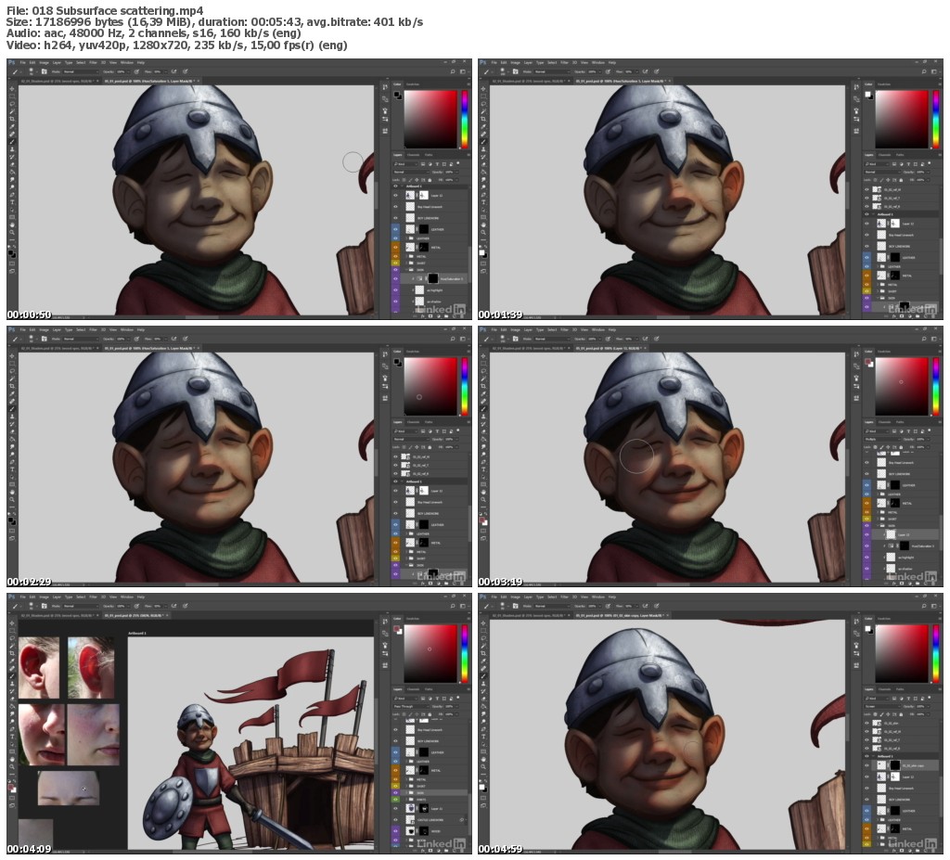Click the Hue/Saturation 1 layer mask thumbnail in 00:00:50 frame
Viewport: 950px width, 860px height.
click(x=433, y=279)
